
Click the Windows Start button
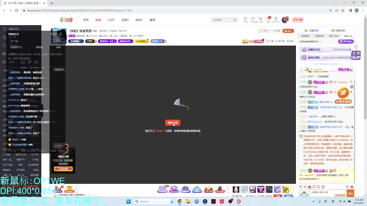128,201
